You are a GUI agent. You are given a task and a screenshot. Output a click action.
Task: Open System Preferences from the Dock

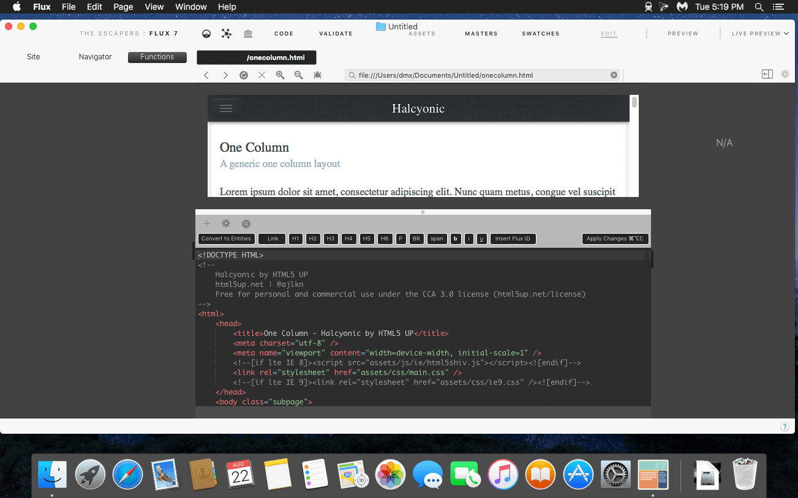(x=616, y=475)
